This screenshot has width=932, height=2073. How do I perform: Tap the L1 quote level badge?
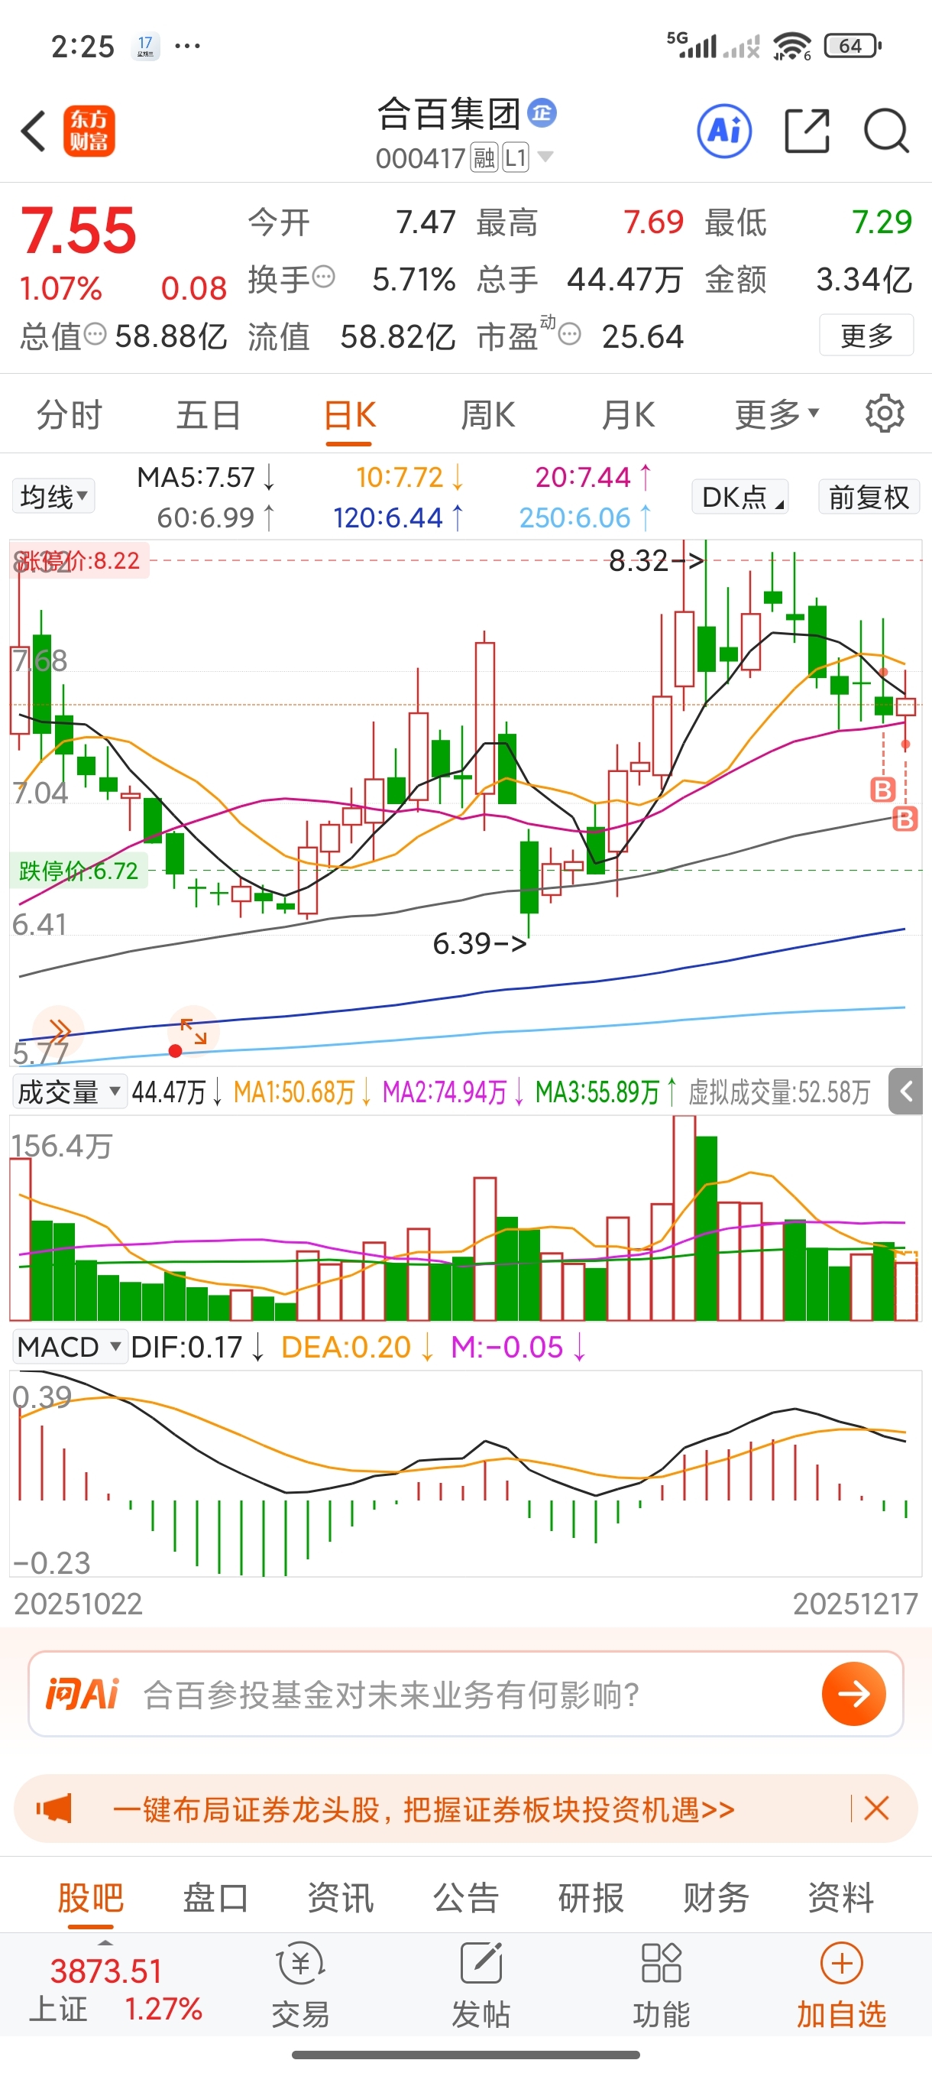(x=516, y=157)
